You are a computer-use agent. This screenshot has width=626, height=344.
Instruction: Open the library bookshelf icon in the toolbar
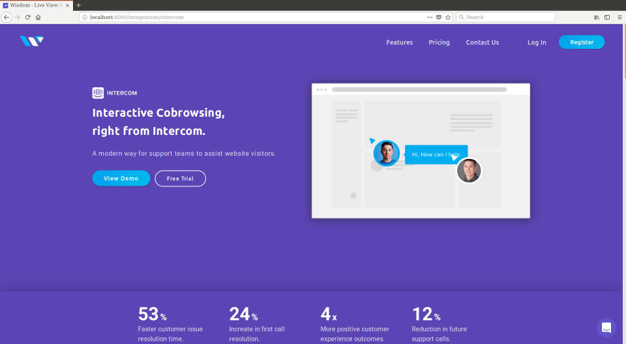pos(596,17)
